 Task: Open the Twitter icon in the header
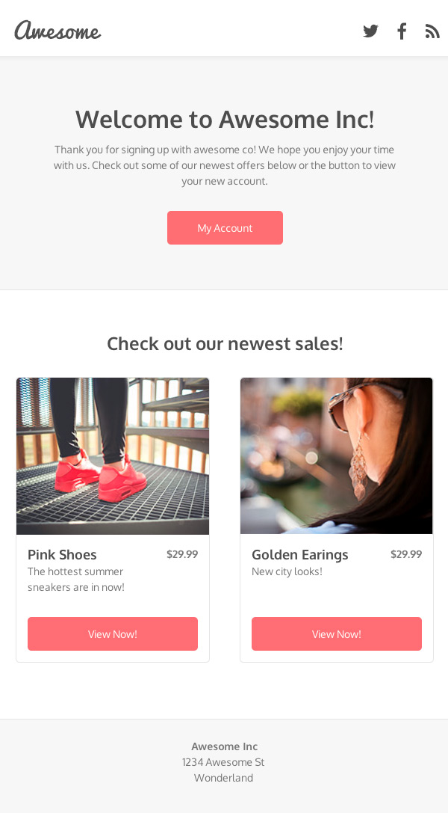370,31
